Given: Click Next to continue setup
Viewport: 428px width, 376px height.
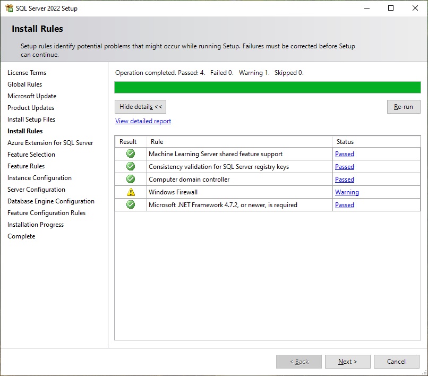Looking at the screenshot, I should tap(347, 362).
